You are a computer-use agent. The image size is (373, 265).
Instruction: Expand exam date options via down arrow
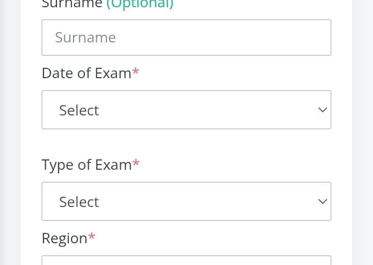pos(322,110)
